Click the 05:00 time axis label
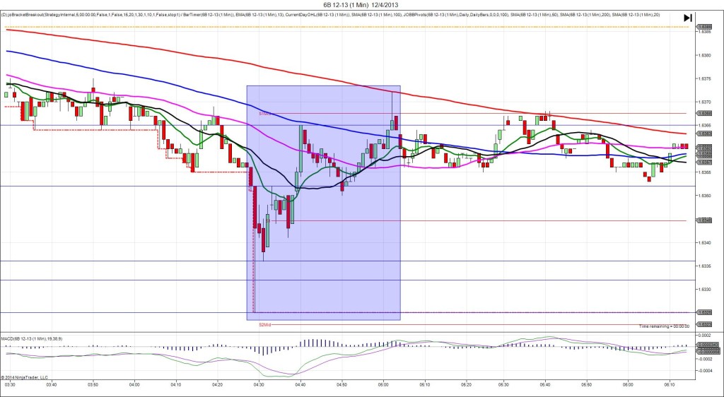 click(x=383, y=384)
